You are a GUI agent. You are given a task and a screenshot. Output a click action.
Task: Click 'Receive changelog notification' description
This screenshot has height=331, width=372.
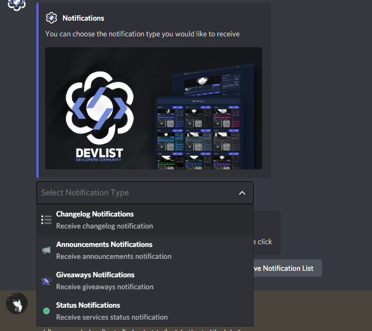[104, 226]
